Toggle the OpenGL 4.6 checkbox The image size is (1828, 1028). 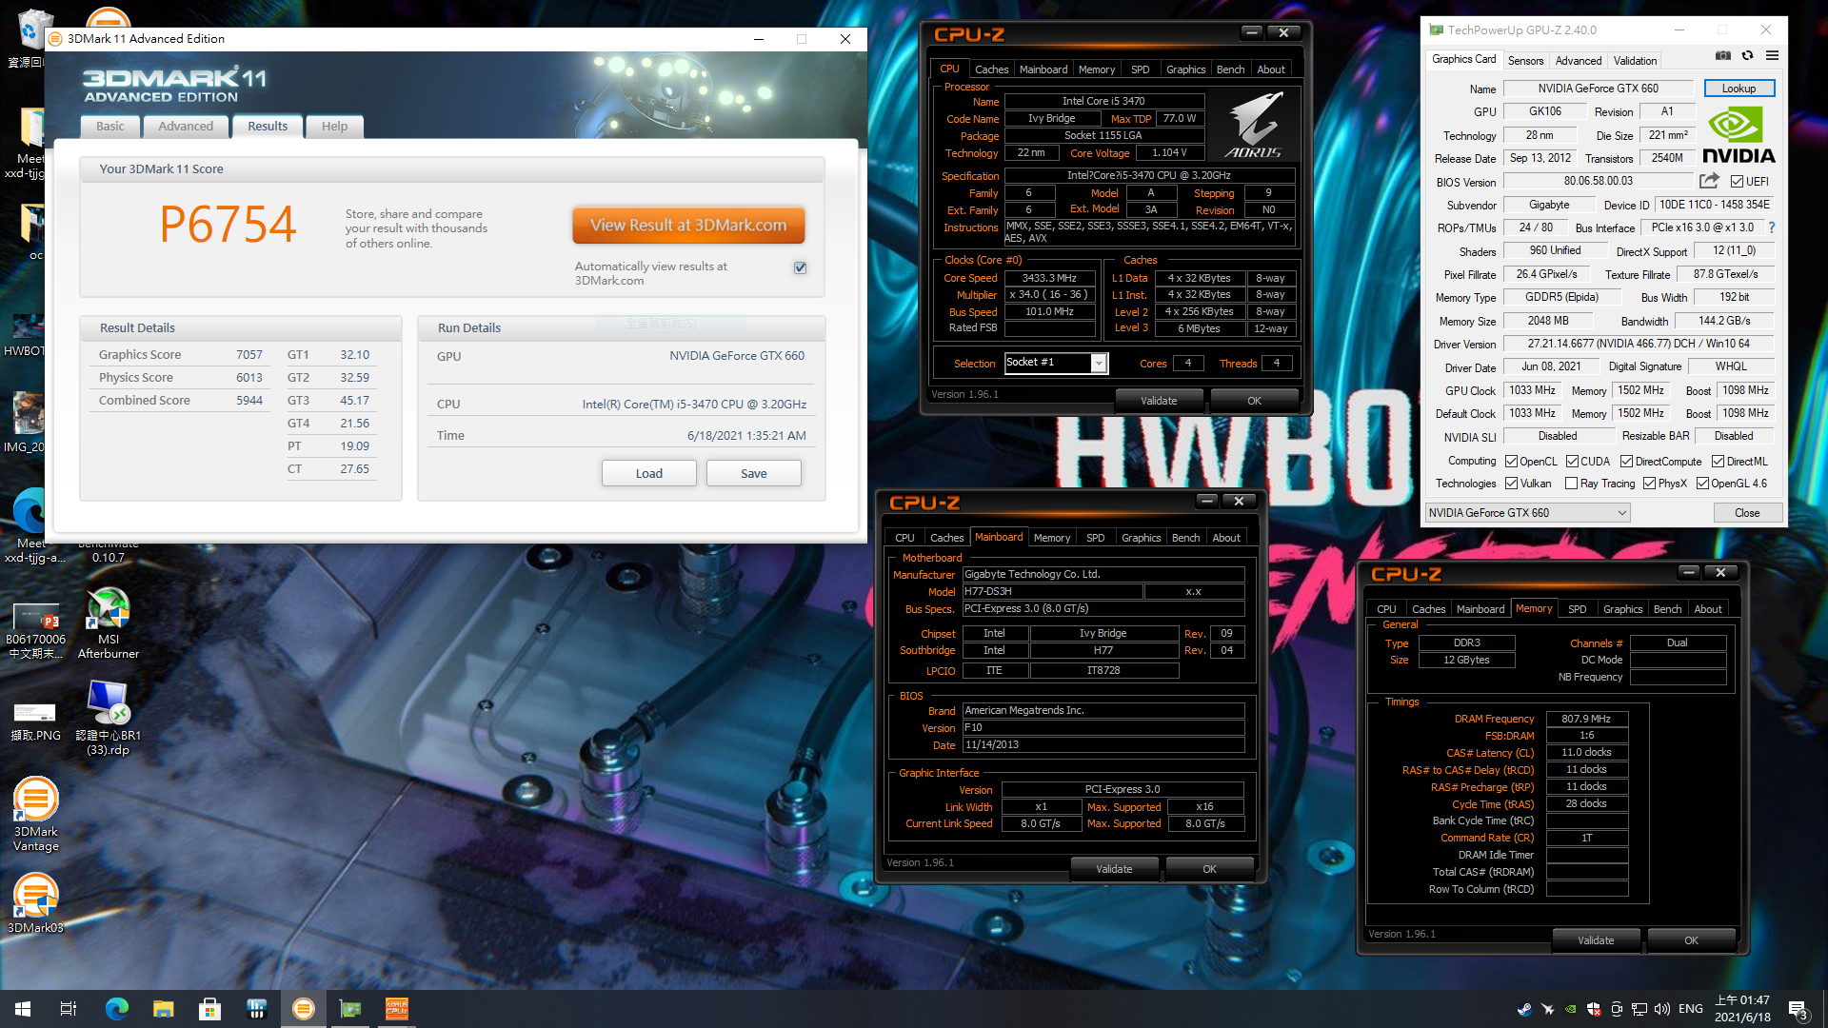point(1702,484)
